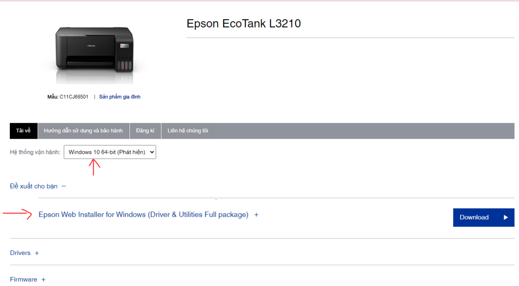The height and width of the screenshot is (286, 519).
Task: Expand the Drivers section heading
Action: pos(20,253)
